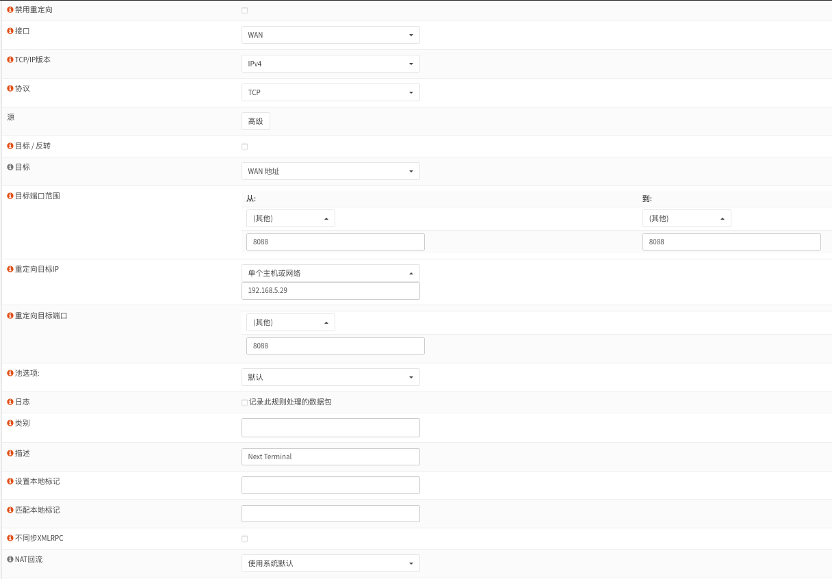This screenshot has height=579, width=832.
Task: Click the help icon next to 接口
Action: coord(10,31)
